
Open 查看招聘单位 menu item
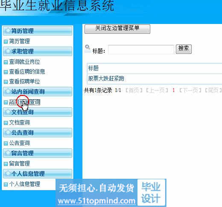24,82
